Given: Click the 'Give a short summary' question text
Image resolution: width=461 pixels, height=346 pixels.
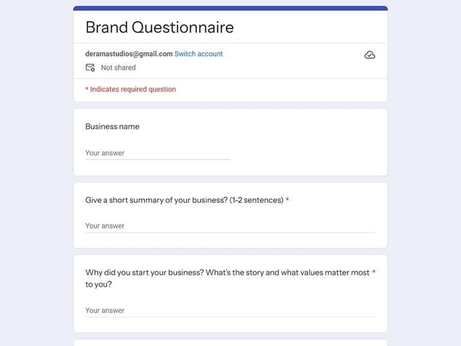Looking at the screenshot, I should (156, 200).
